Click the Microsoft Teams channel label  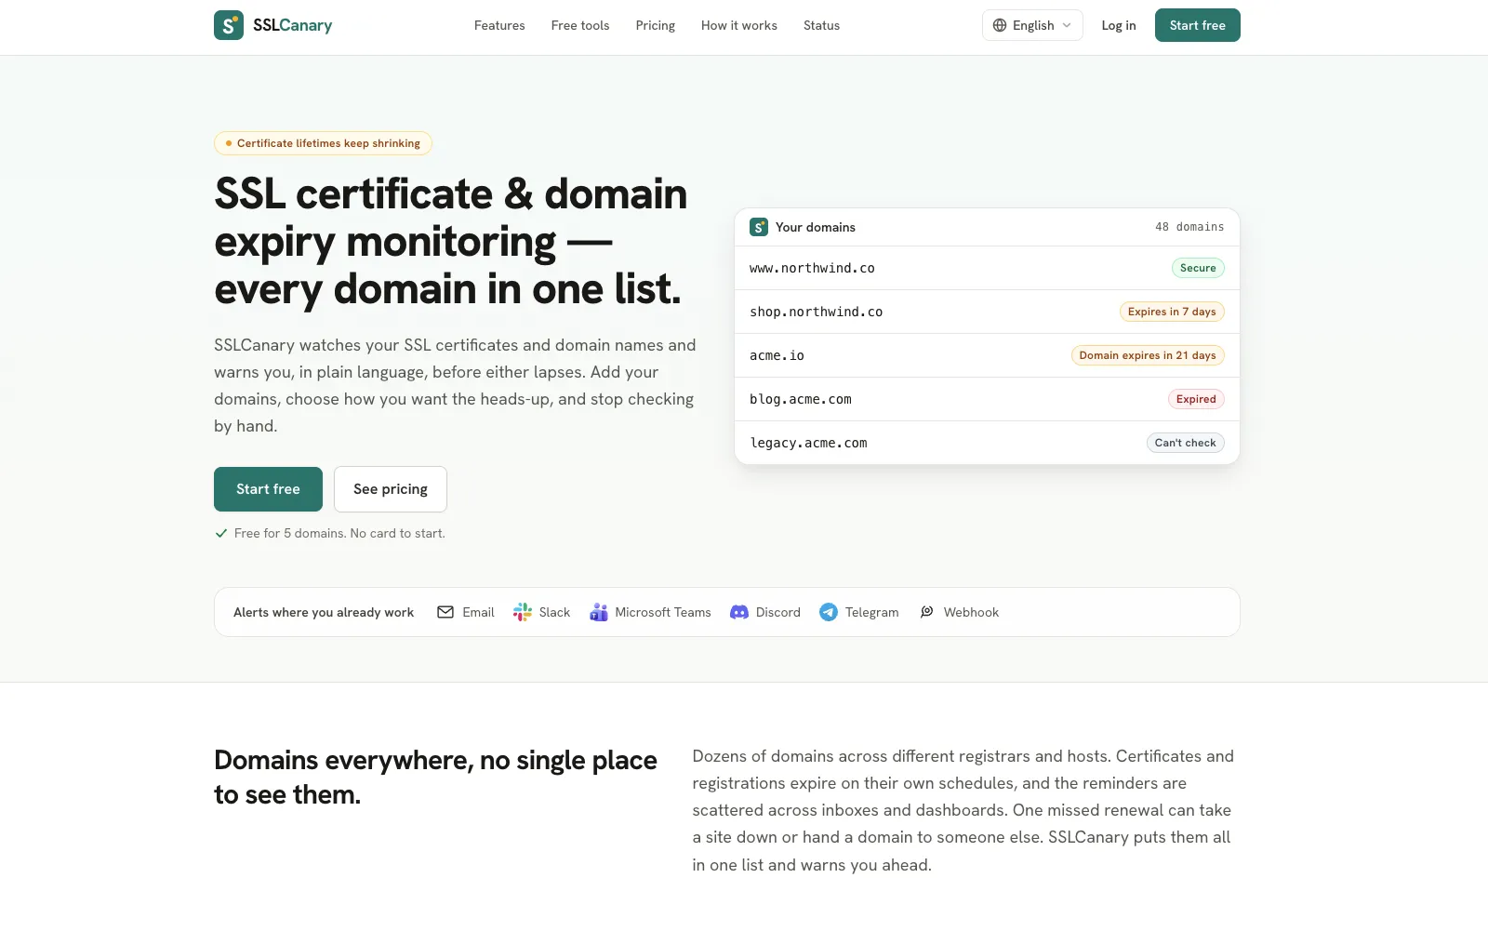tap(663, 612)
